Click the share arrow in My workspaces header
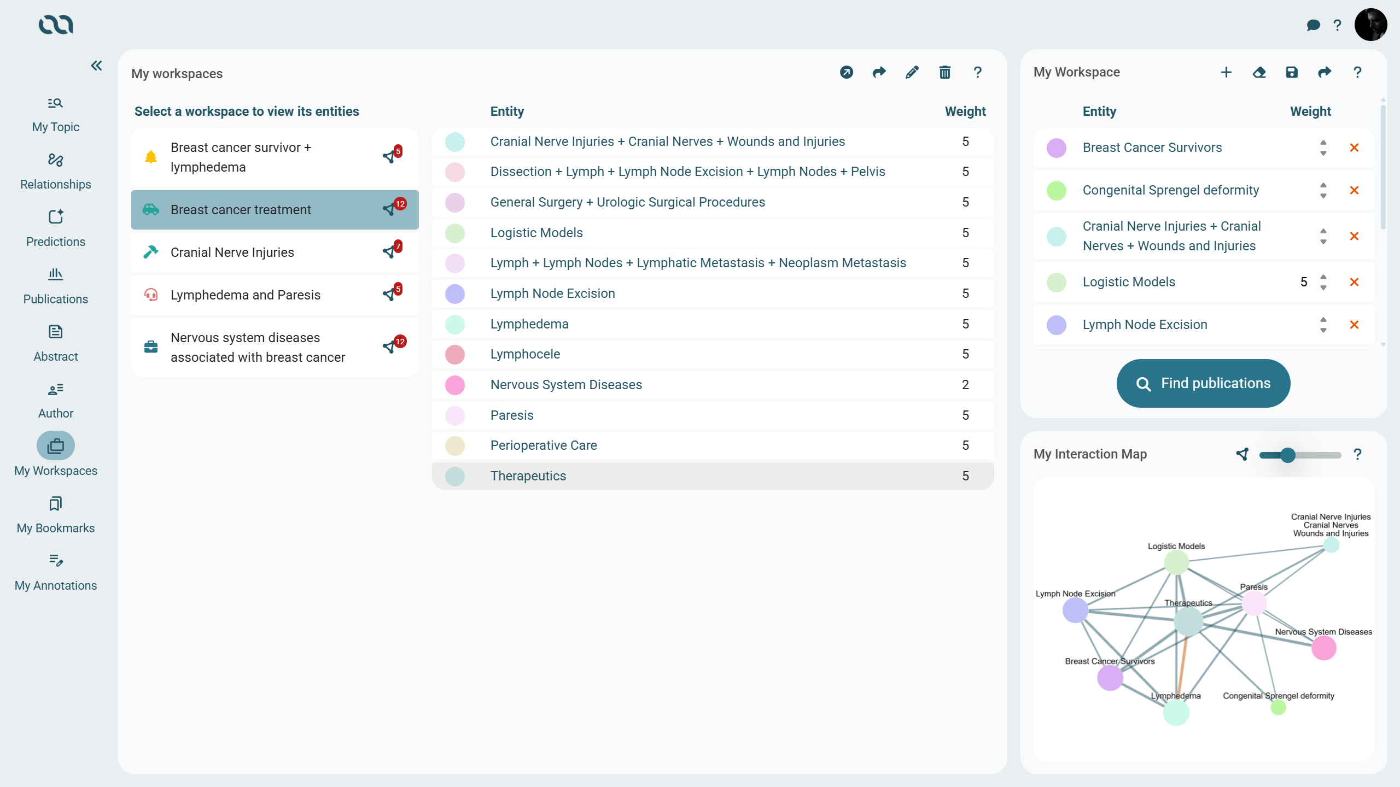Image resolution: width=1400 pixels, height=787 pixels. click(x=879, y=72)
